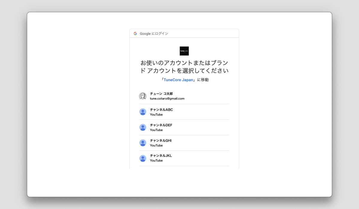
Task: Sign in with チャンネルJKL account name
Action: 161,156
